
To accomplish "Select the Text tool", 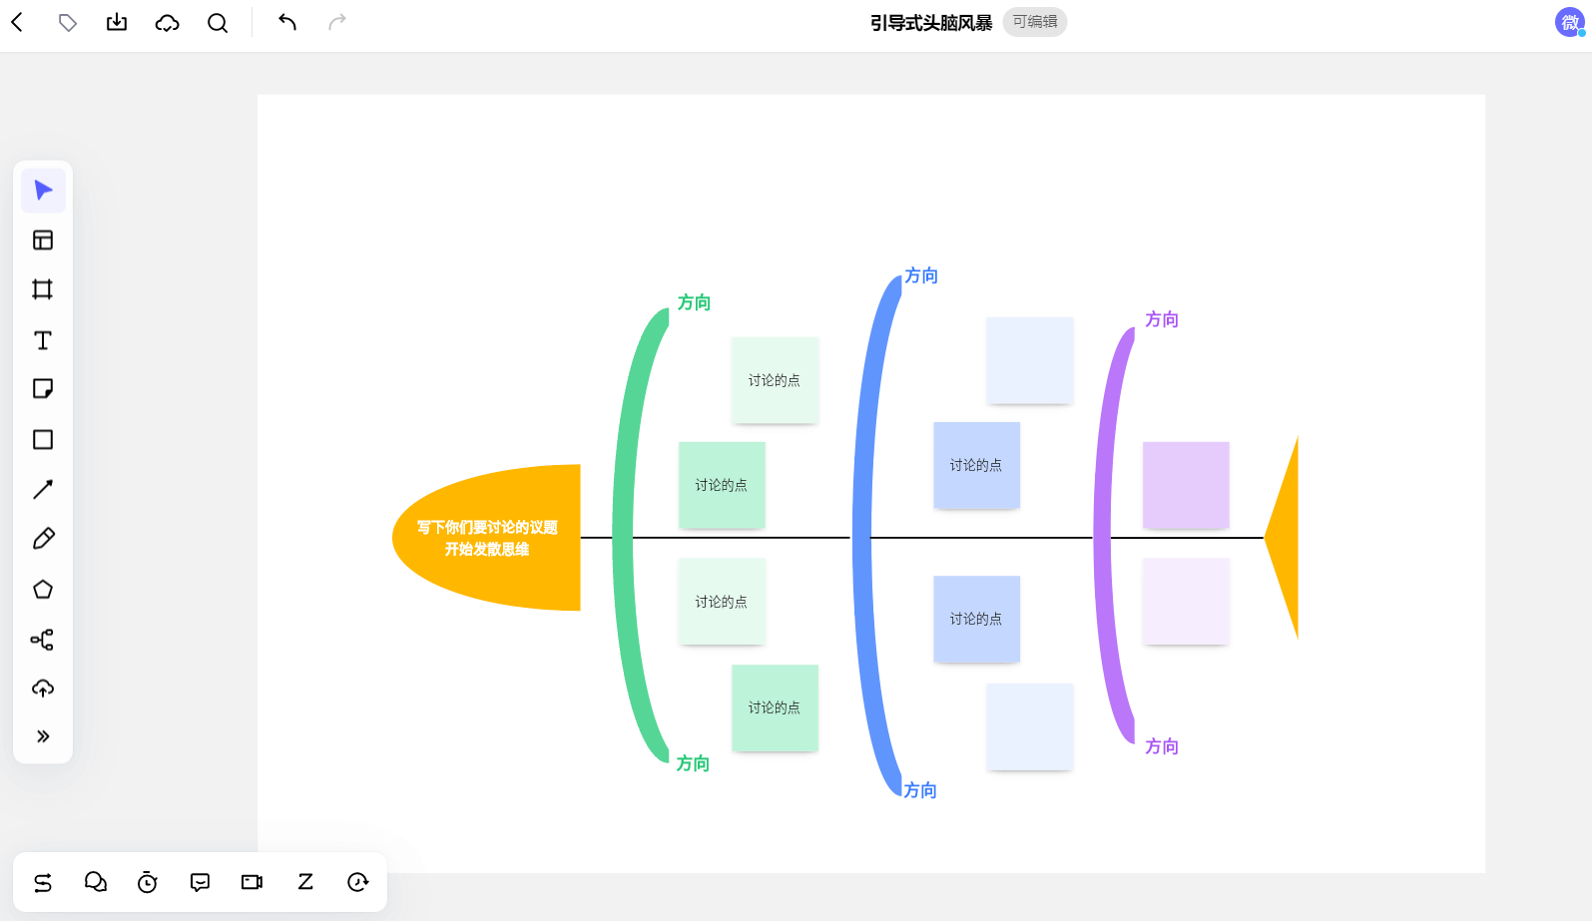I will (x=43, y=340).
